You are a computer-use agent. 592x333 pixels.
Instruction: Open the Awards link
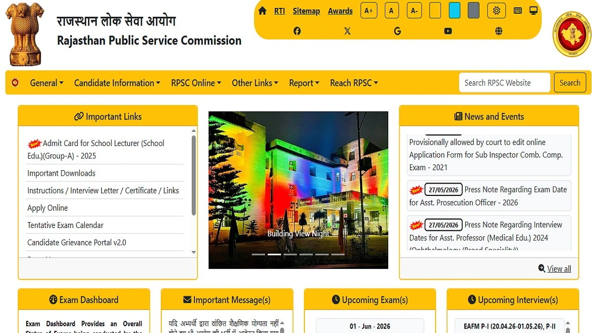pos(340,11)
